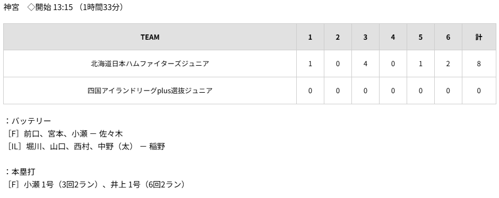Image resolution: width=499 pixels, height=198 pixels.
Task: Click Fighters' total score of 8
Action: click(479, 64)
